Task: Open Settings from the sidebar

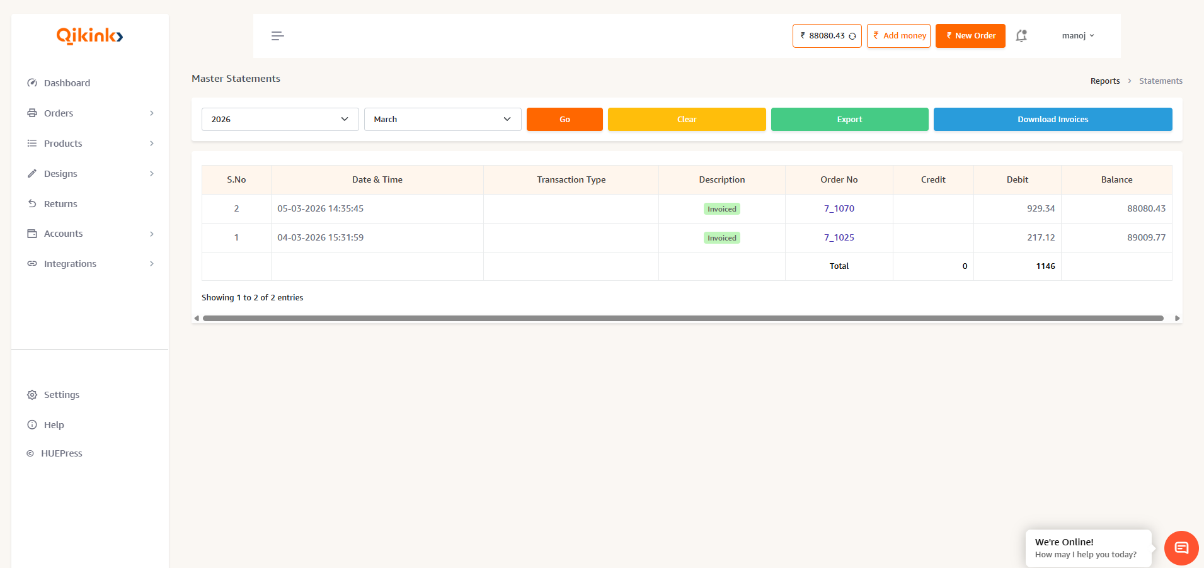Action: [x=61, y=395]
